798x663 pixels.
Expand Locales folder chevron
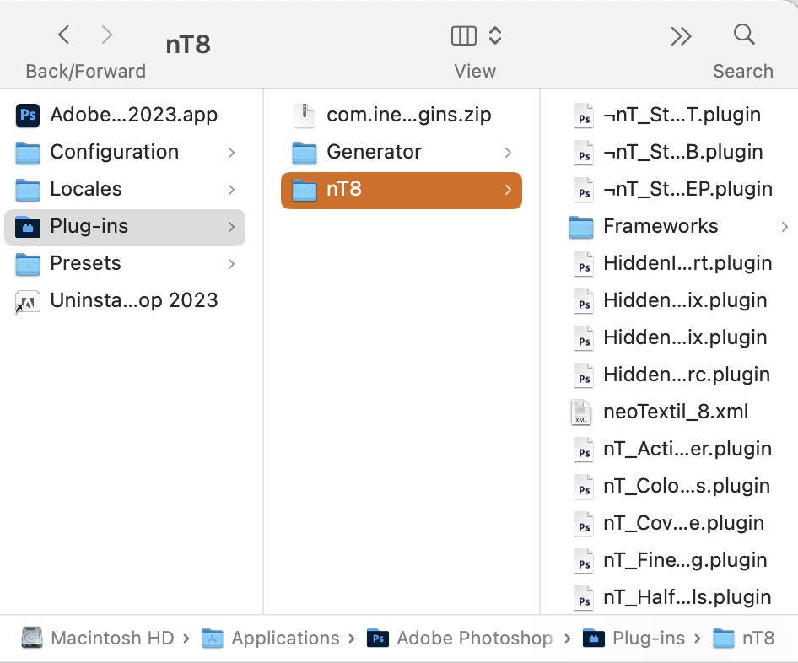click(232, 189)
